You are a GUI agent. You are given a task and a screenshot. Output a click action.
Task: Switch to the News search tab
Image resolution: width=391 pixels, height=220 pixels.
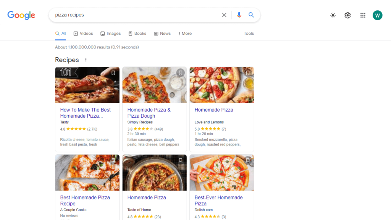click(162, 33)
